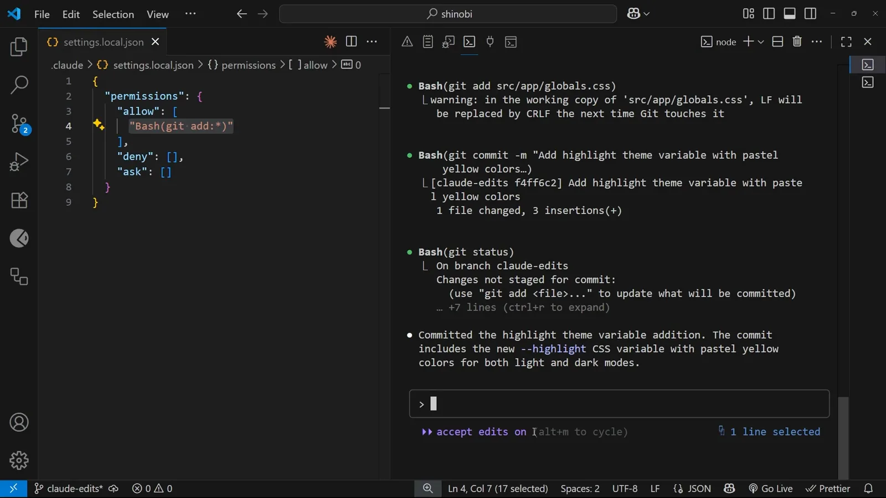This screenshot has width=886, height=498.
Task: Open the Accounts menu
Action: click(19, 423)
